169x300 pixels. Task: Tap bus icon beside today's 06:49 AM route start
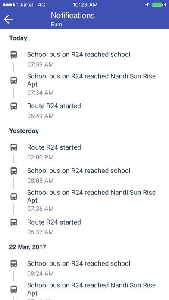click(14, 106)
